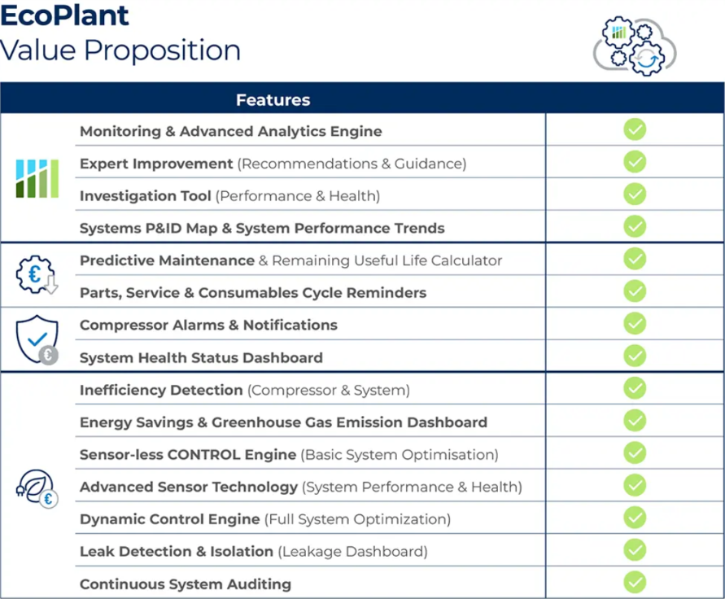Click the checkmark beside Compressor Alarms & Notifications

pos(635,324)
